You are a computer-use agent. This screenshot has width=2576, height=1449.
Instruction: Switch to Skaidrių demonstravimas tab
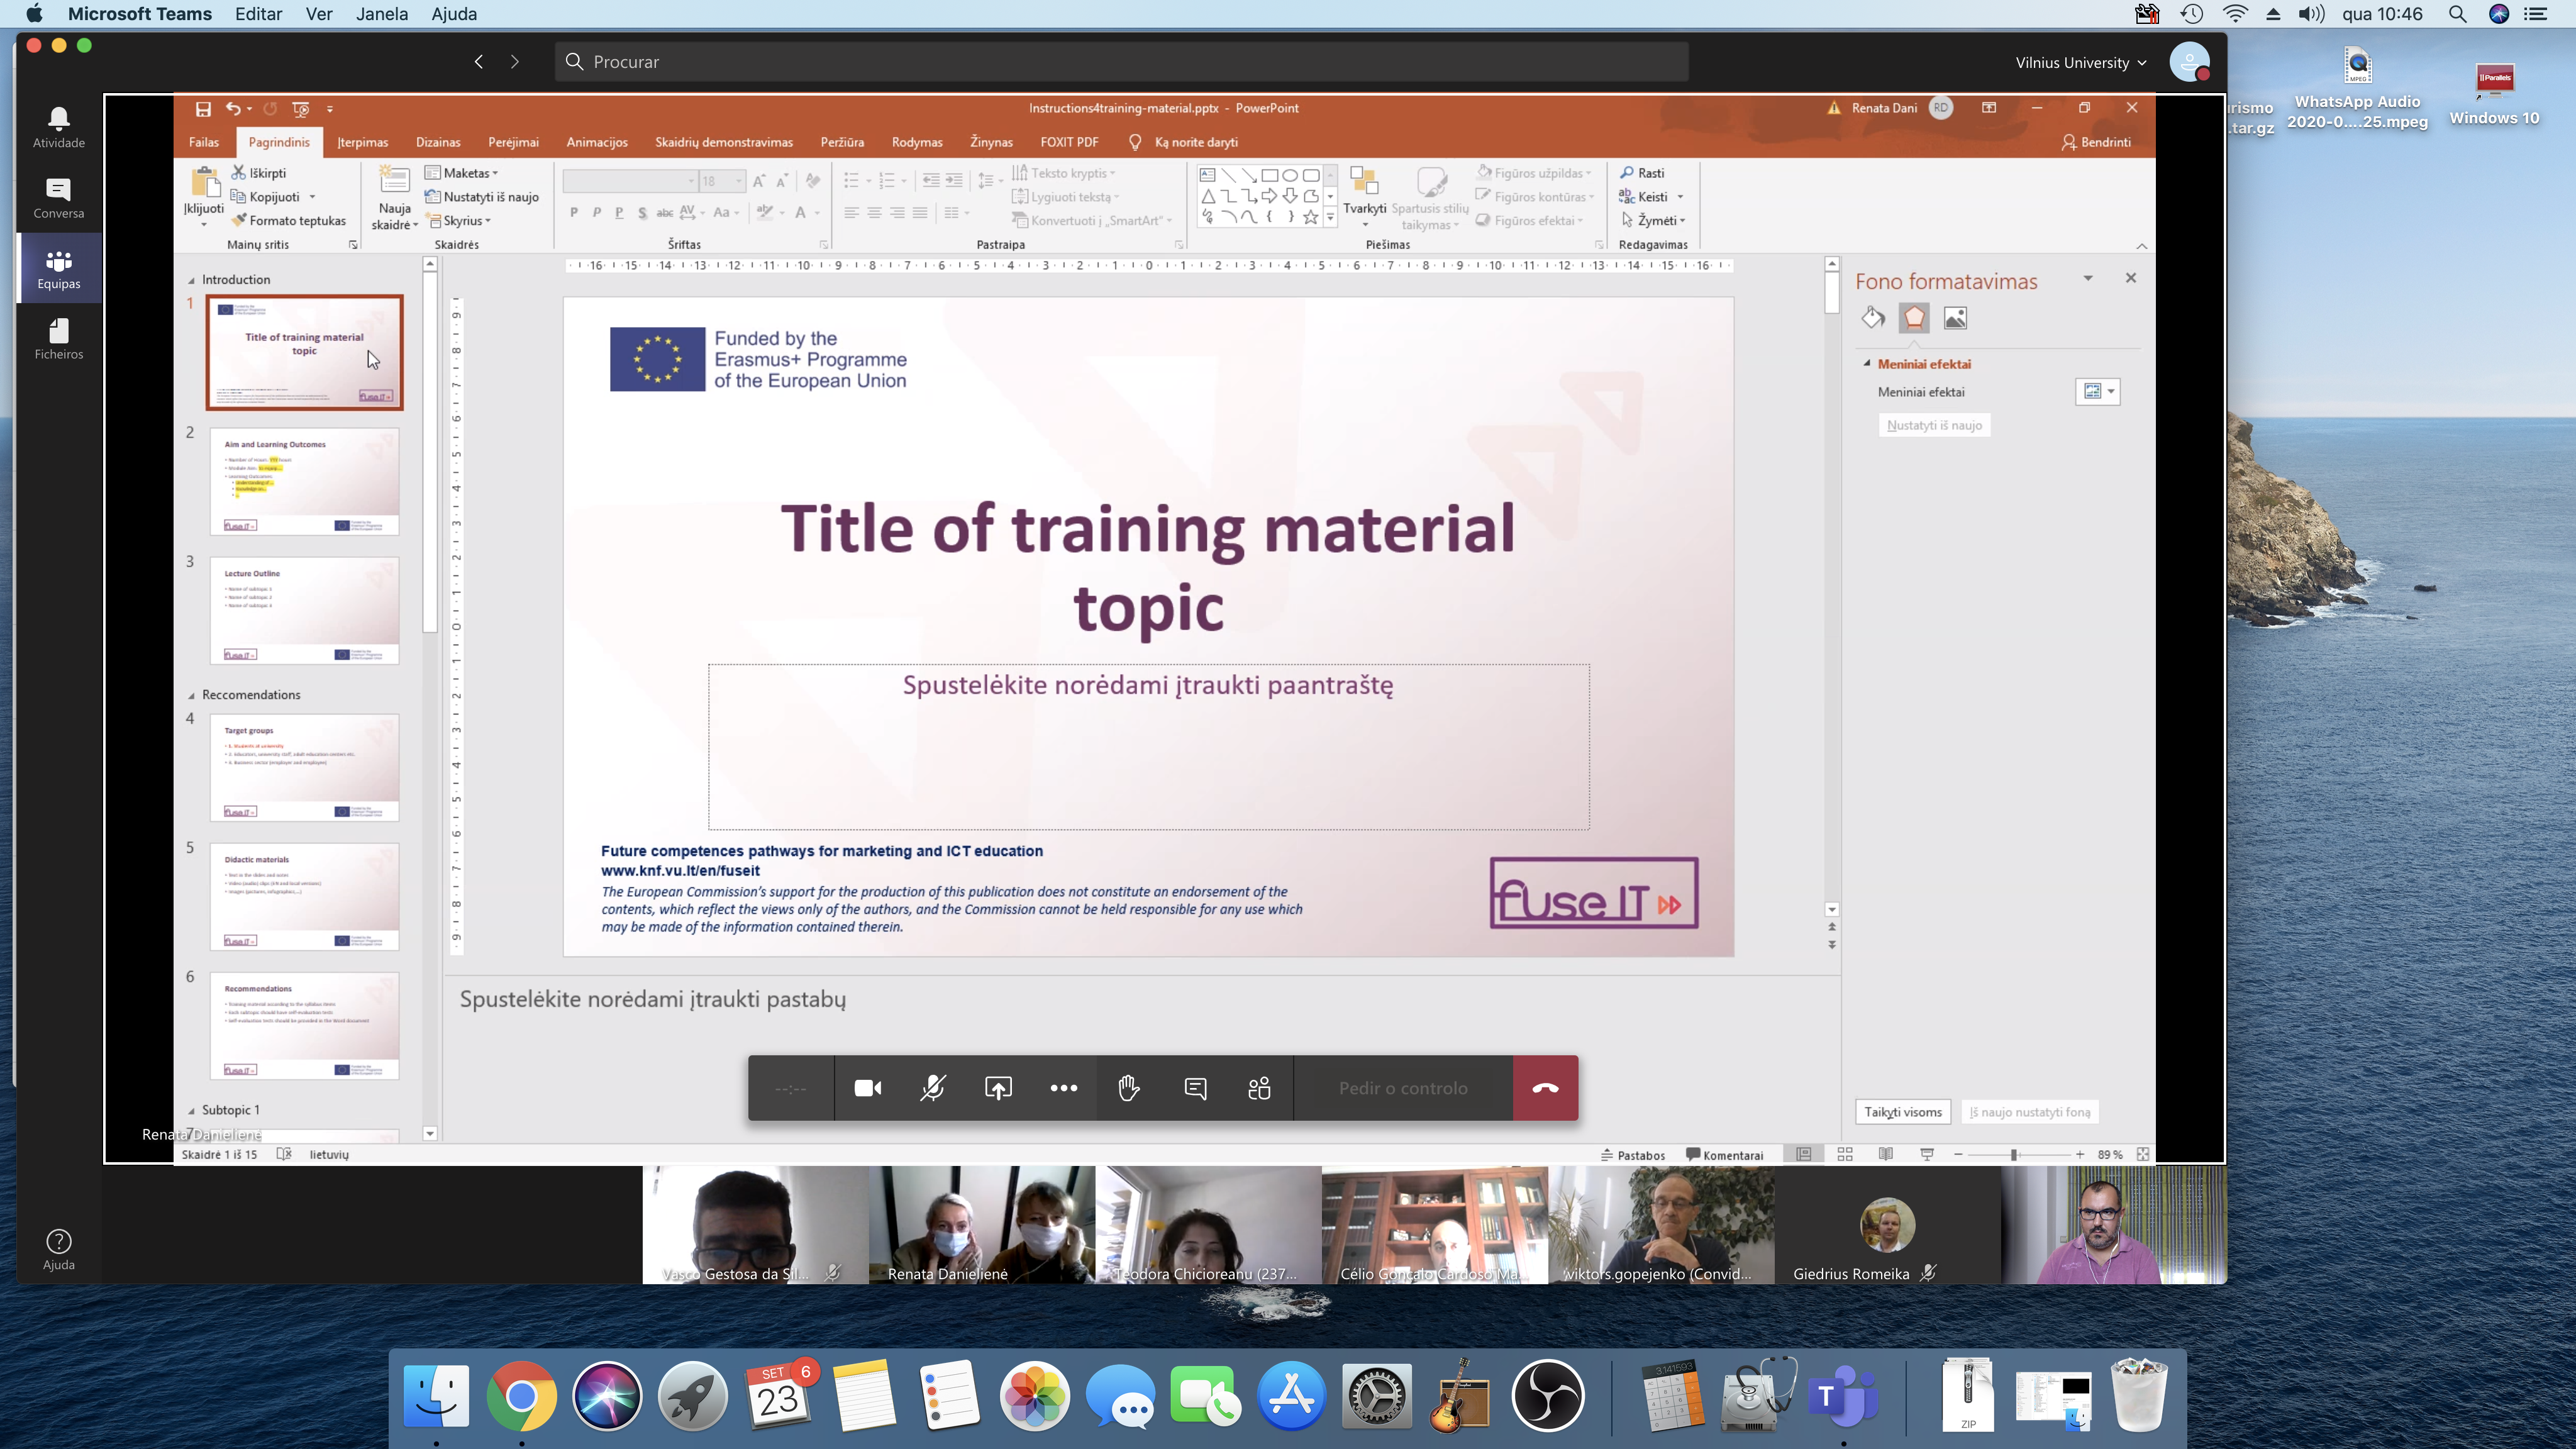pos(724,142)
